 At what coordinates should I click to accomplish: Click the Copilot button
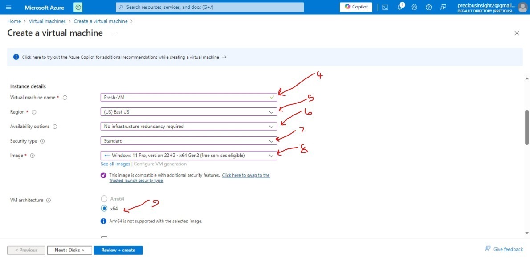click(x=356, y=7)
